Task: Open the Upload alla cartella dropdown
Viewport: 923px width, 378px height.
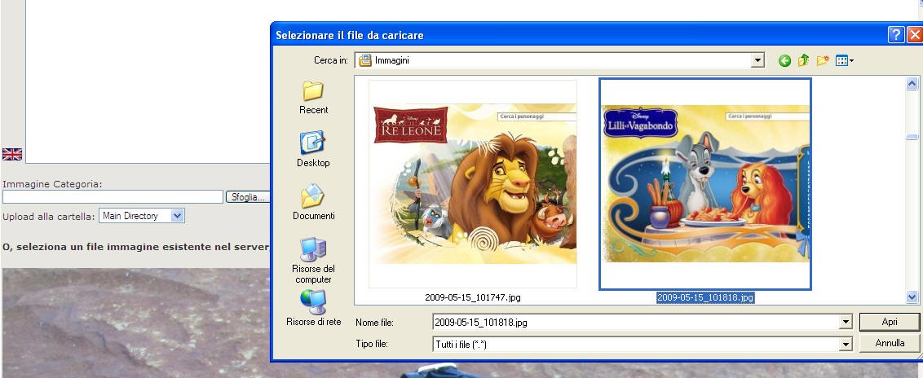Action: pyautogui.click(x=142, y=216)
